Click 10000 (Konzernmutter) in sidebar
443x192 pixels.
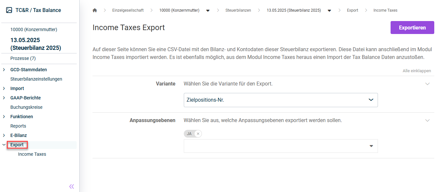pos(34,29)
